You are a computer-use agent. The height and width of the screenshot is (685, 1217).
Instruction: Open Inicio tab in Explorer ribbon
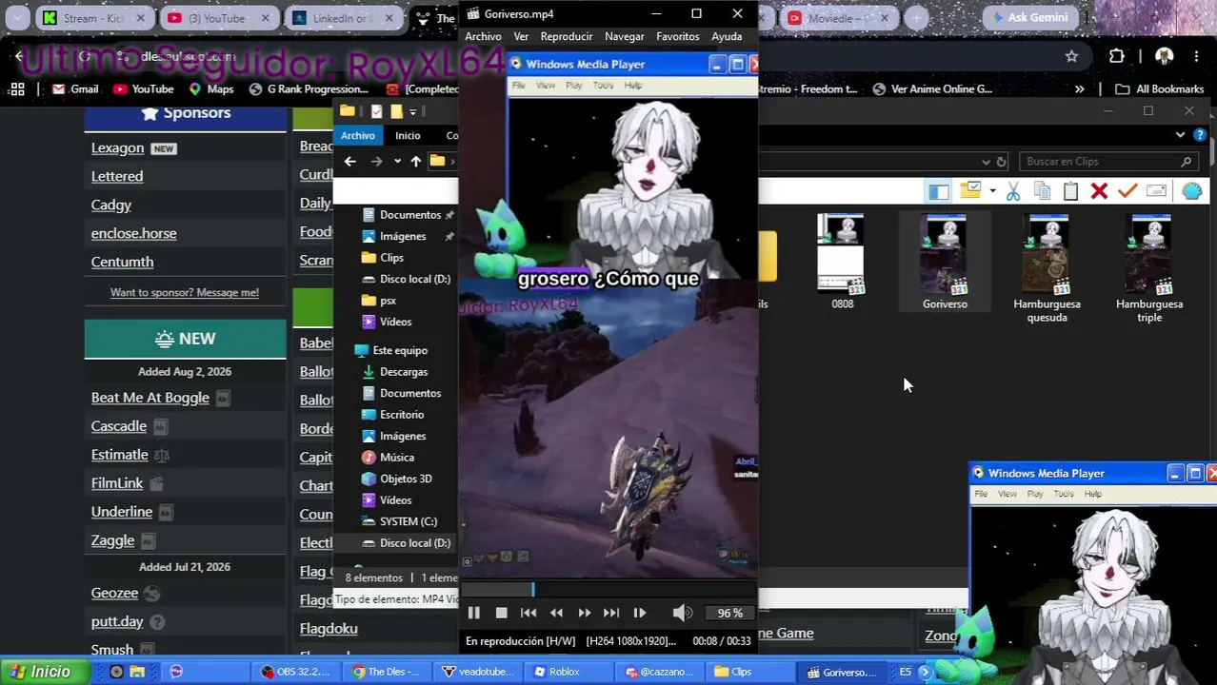pyautogui.click(x=408, y=136)
